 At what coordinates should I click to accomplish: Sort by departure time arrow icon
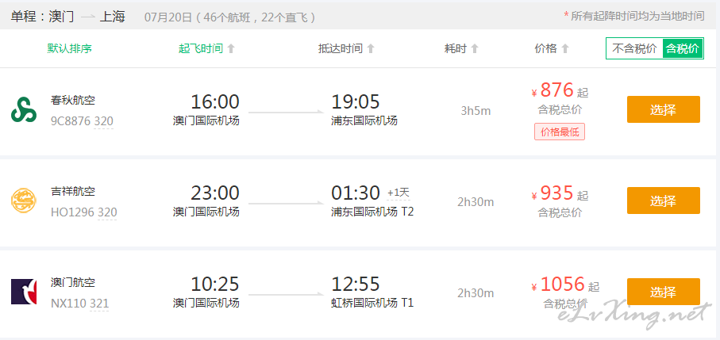pyautogui.click(x=231, y=48)
